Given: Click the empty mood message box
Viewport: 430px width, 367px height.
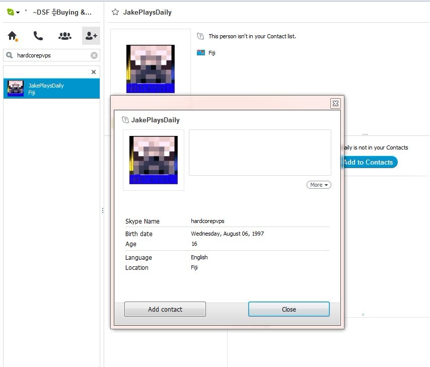Looking at the screenshot, I should point(260,153).
